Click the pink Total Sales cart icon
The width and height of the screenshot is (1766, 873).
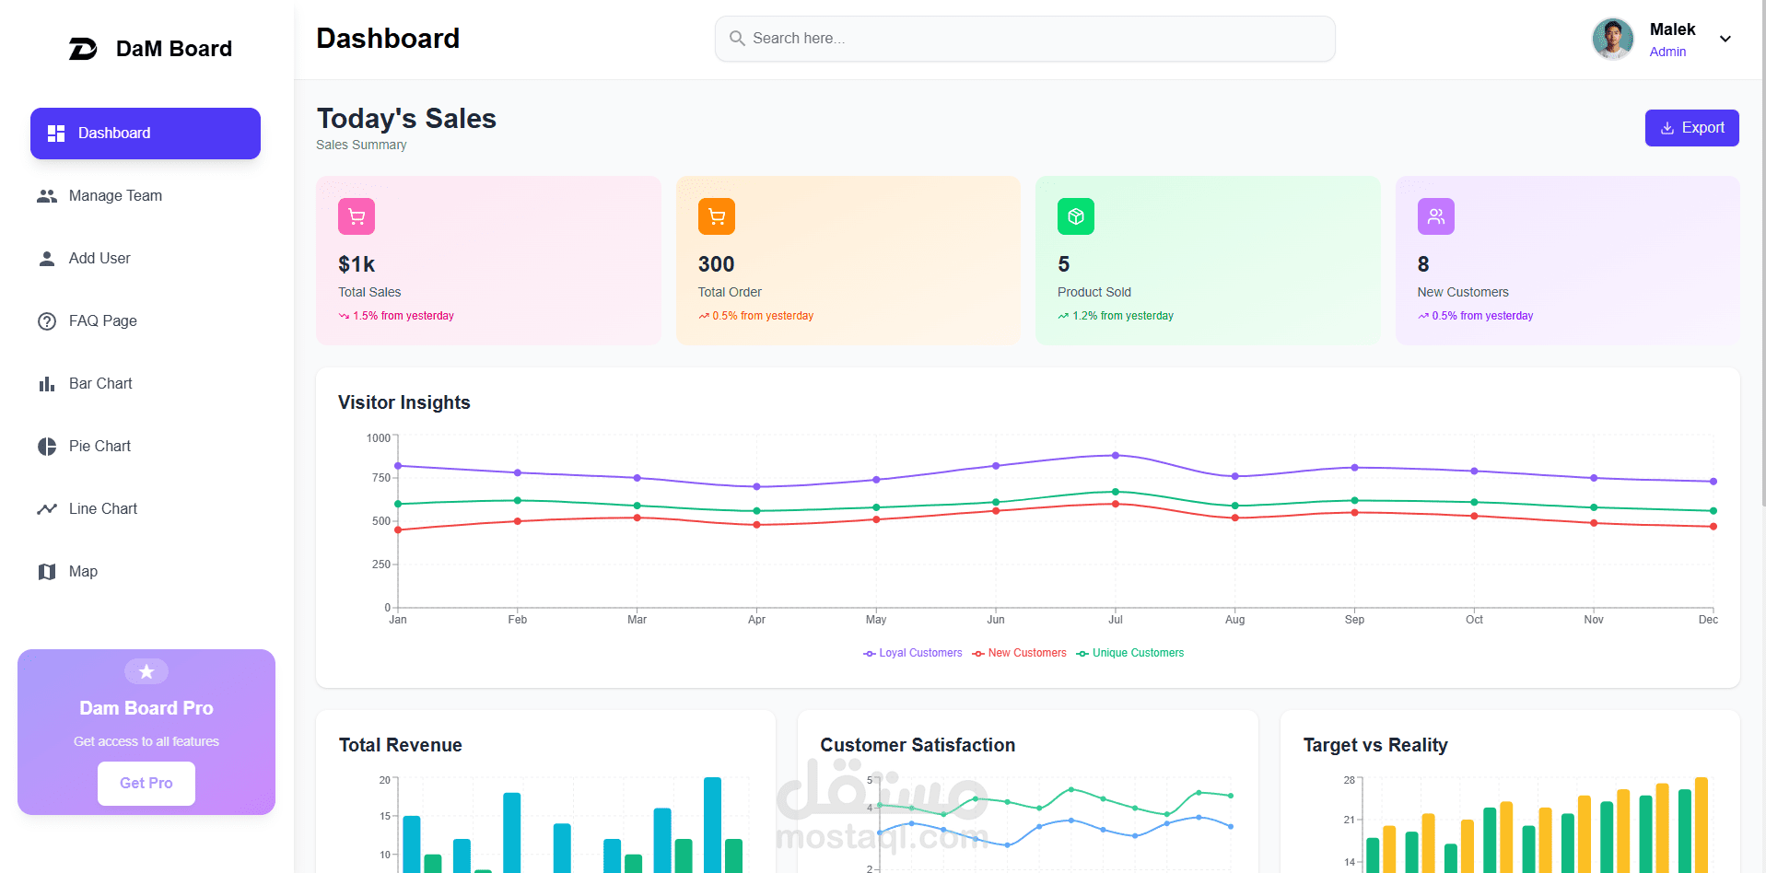point(357,216)
